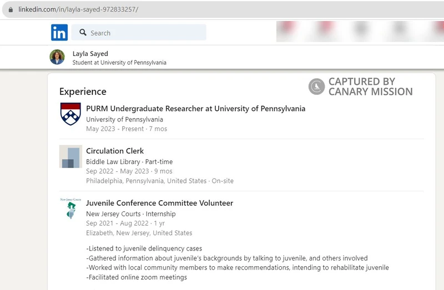
Task: Open the Circulation Clerk position title
Action: tap(115, 151)
